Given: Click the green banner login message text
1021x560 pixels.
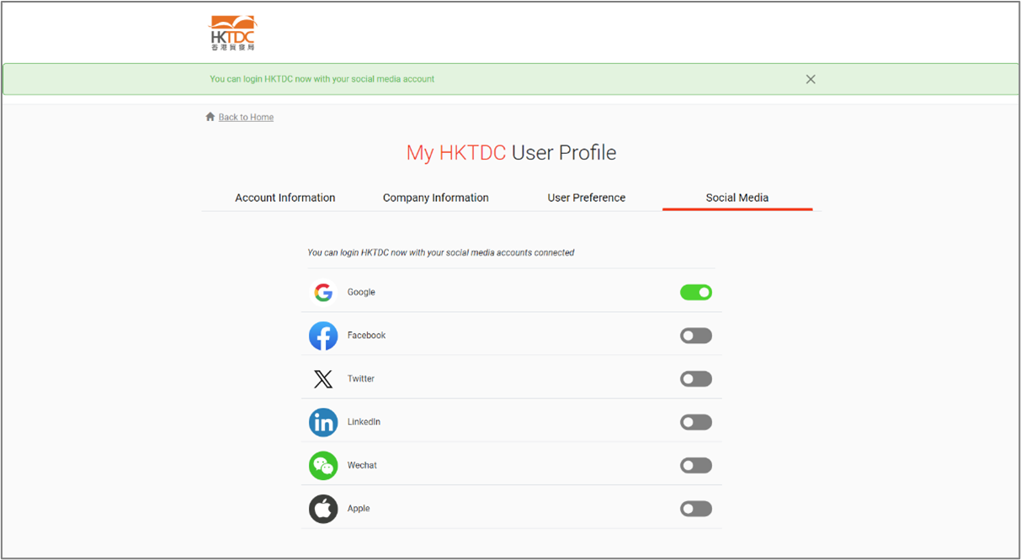Looking at the screenshot, I should tap(322, 79).
